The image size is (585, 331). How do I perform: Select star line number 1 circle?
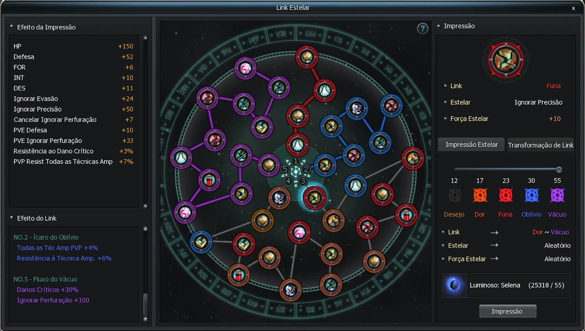click(x=296, y=161)
